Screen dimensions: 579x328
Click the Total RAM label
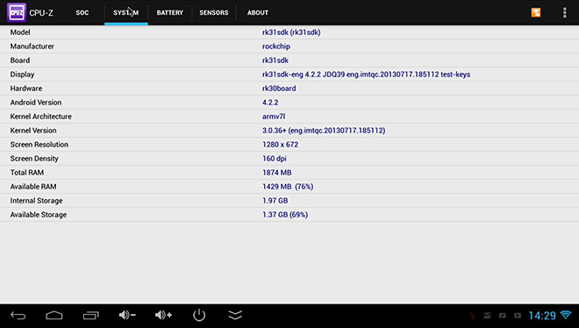click(27, 173)
